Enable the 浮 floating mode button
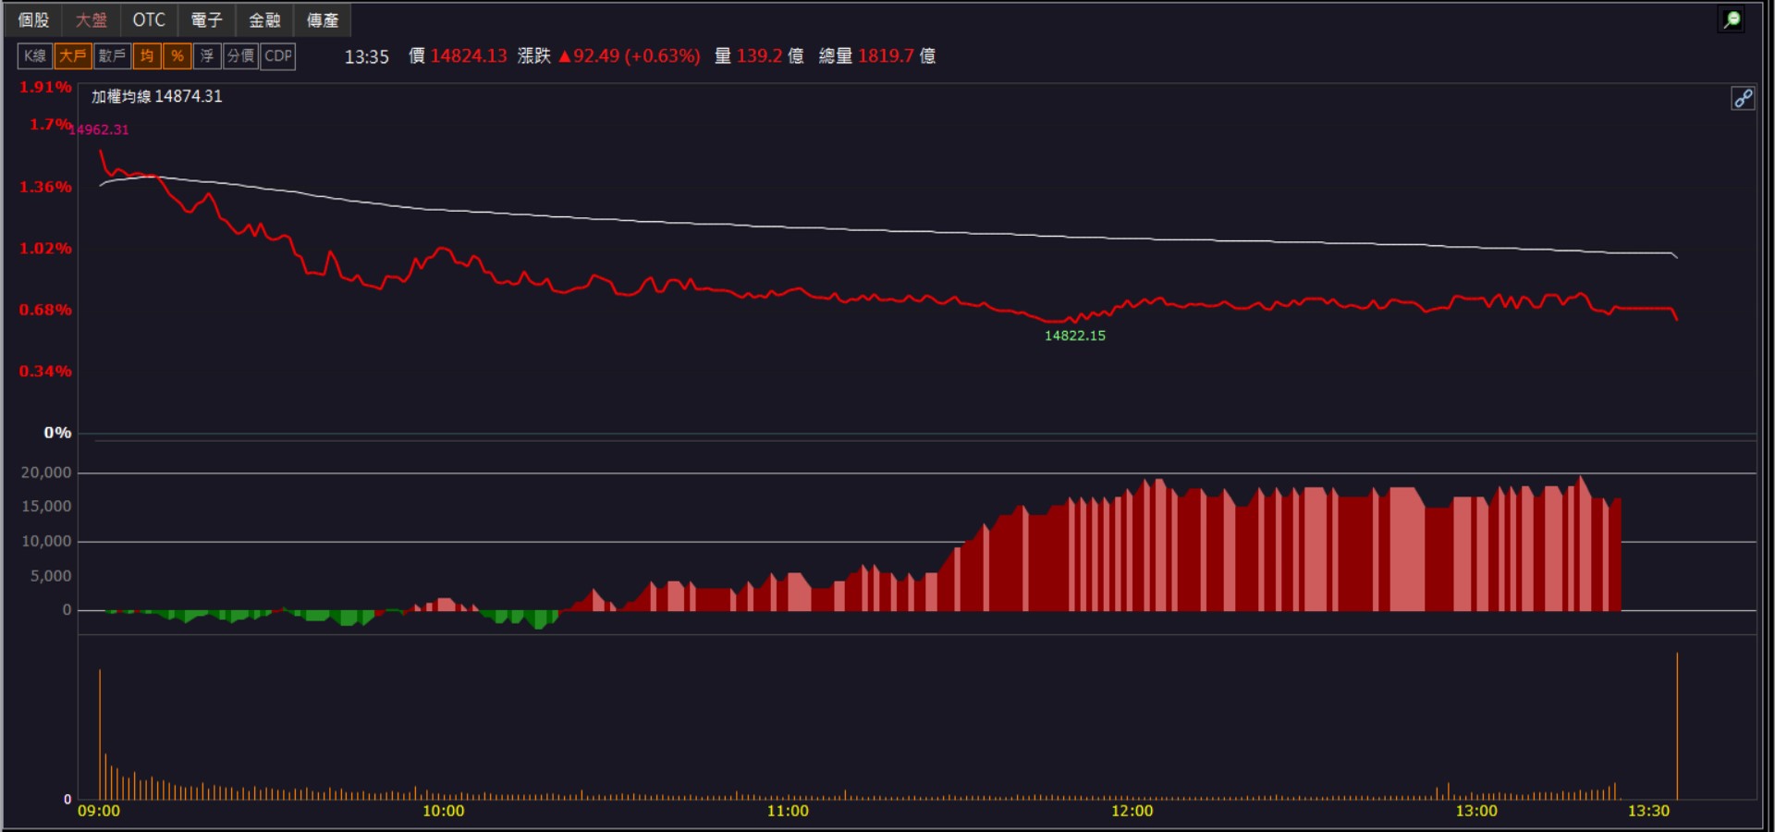Image resolution: width=1775 pixels, height=832 pixels. pyautogui.click(x=207, y=56)
